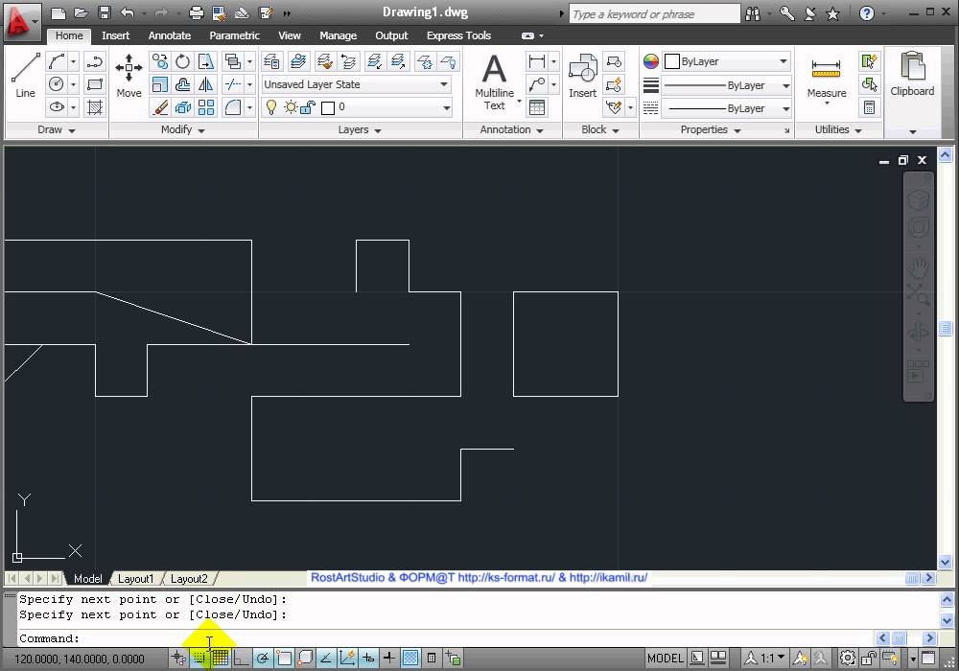The image size is (959, 671).
Task: Select the Trim tool
Action: (x=232, y=84)
